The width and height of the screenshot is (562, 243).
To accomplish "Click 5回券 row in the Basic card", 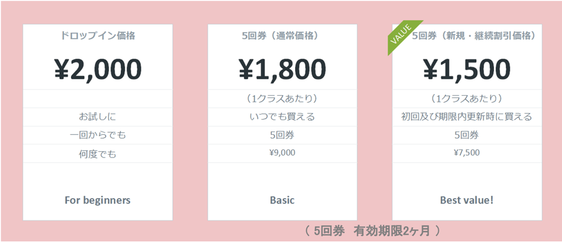I will click(282, 135).
